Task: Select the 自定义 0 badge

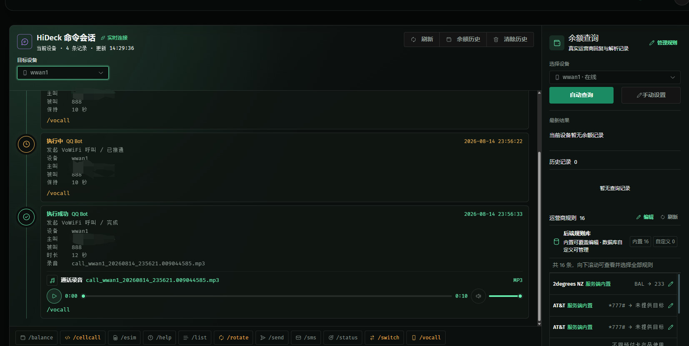Action: 665,242
